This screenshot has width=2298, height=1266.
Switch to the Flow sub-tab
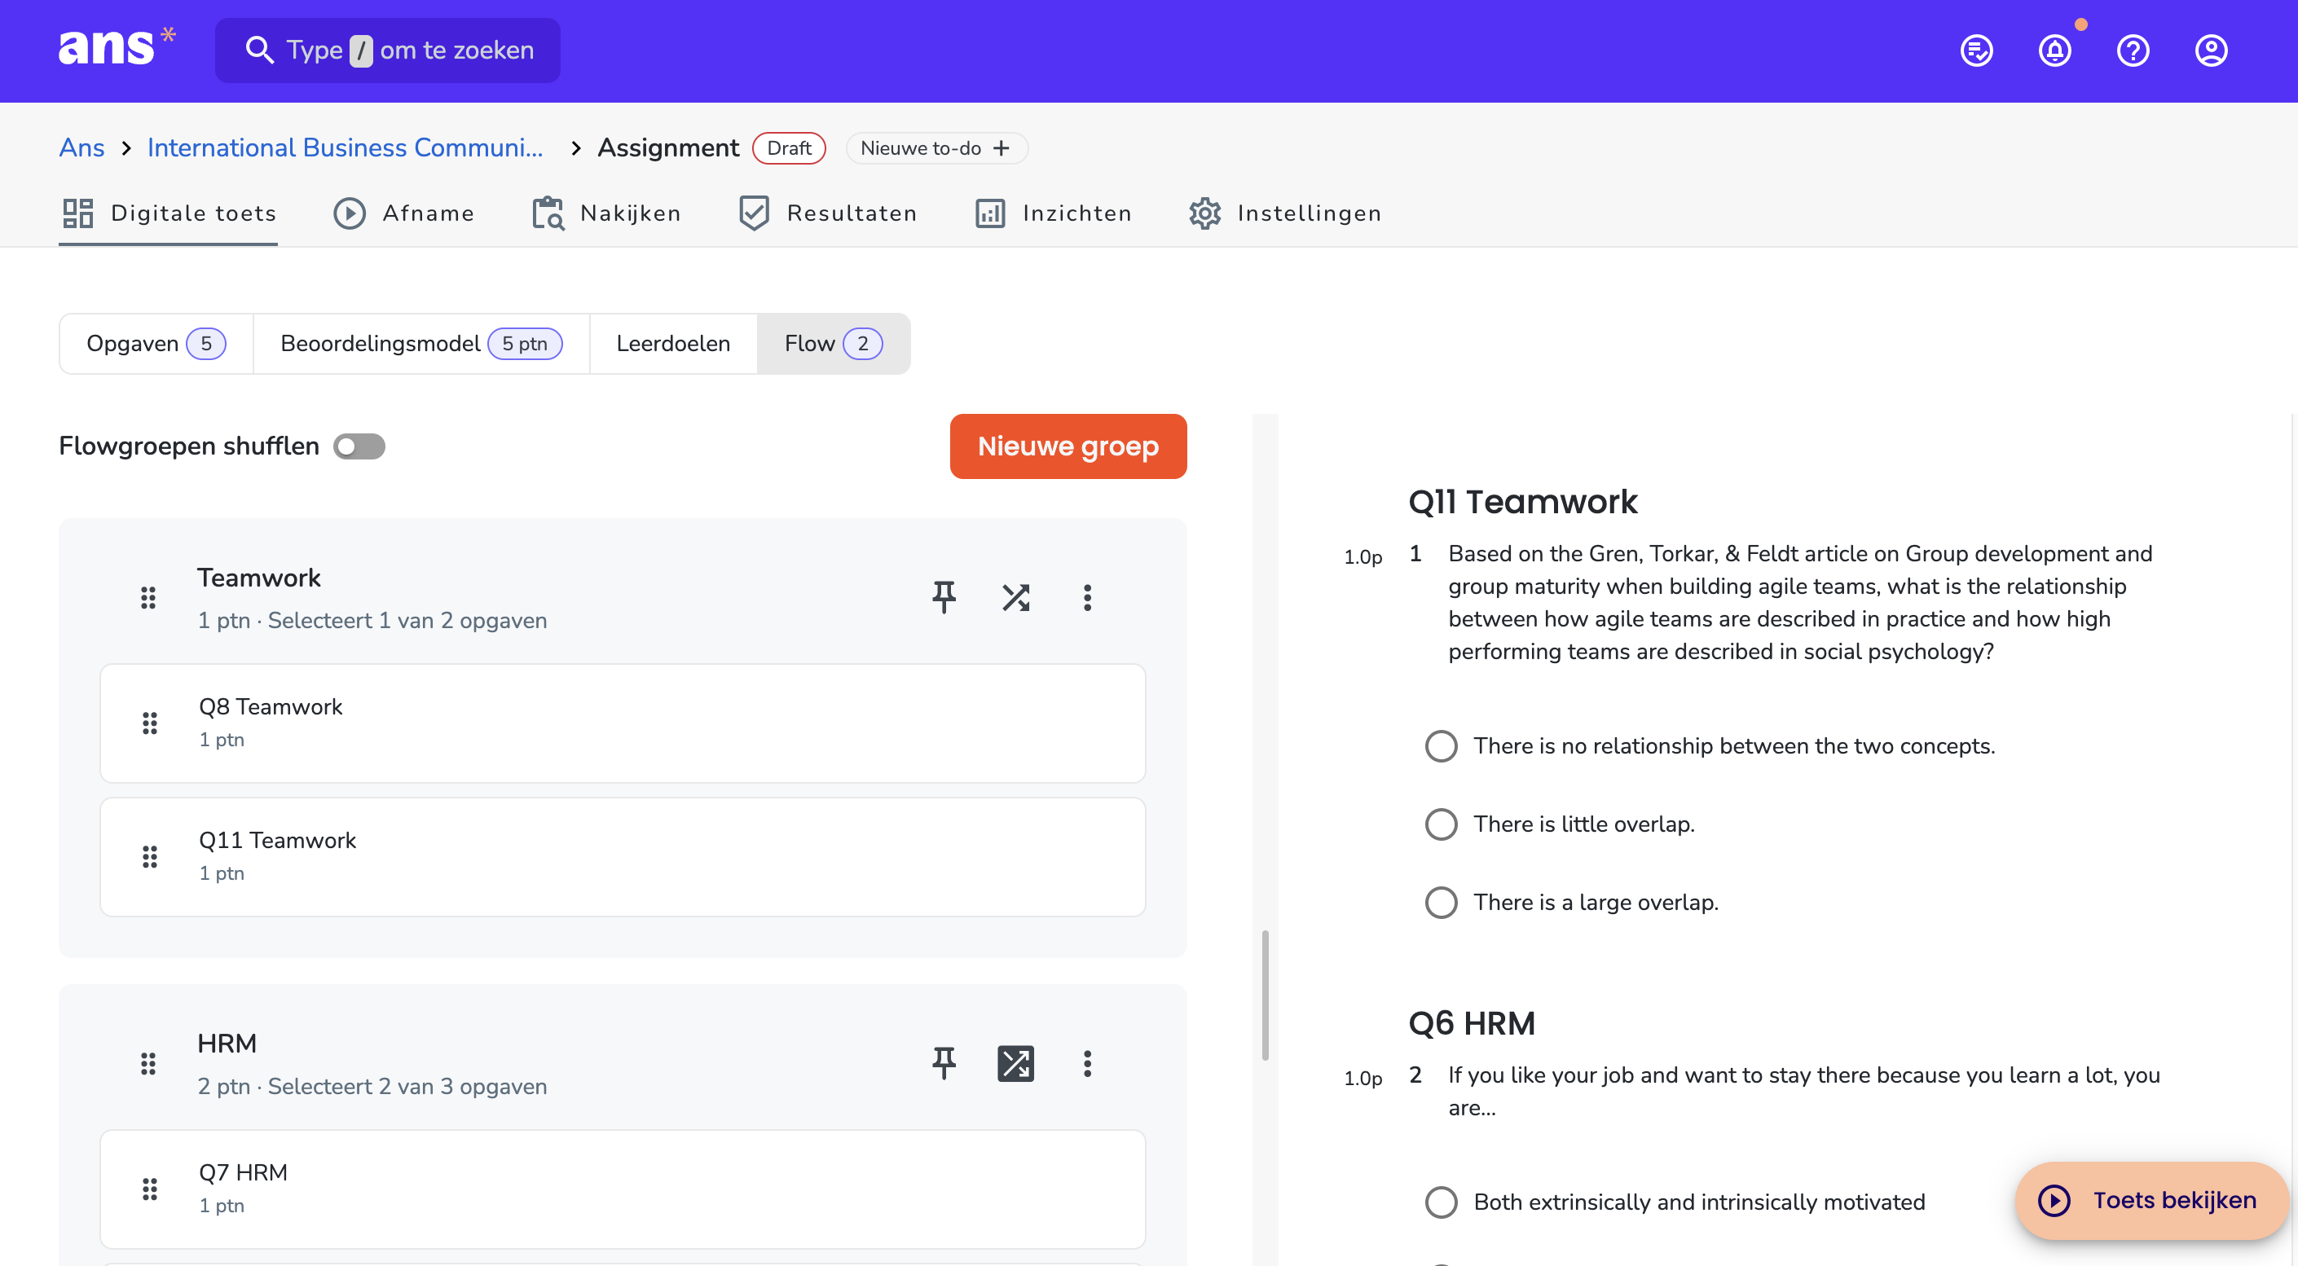click(x=833, y=343)
